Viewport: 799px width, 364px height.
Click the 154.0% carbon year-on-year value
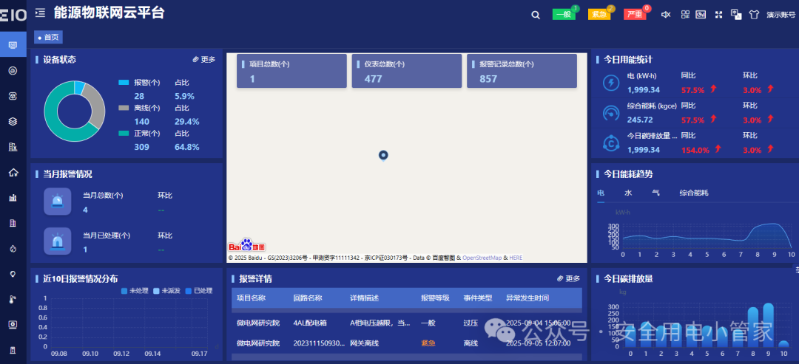[695, 150]
